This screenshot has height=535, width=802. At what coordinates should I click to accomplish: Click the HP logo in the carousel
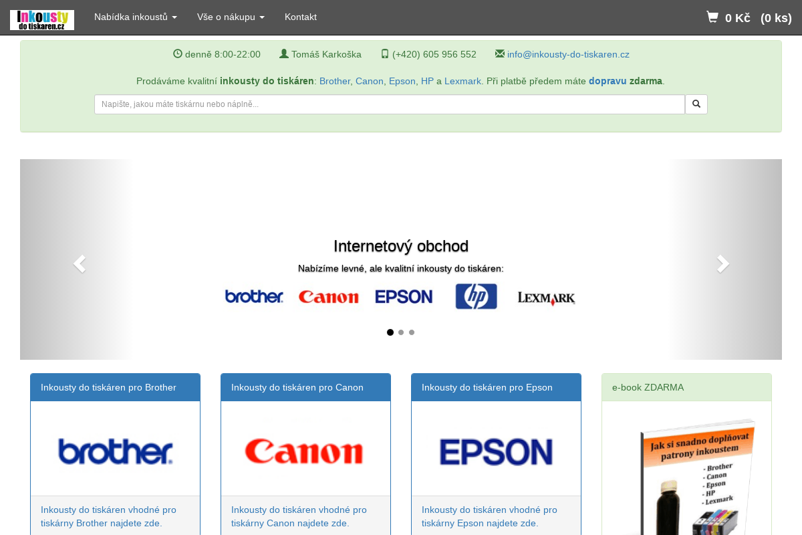(476, 296)
